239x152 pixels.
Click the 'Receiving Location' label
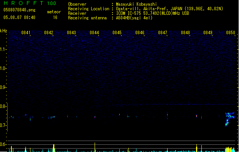pos(89,9)
